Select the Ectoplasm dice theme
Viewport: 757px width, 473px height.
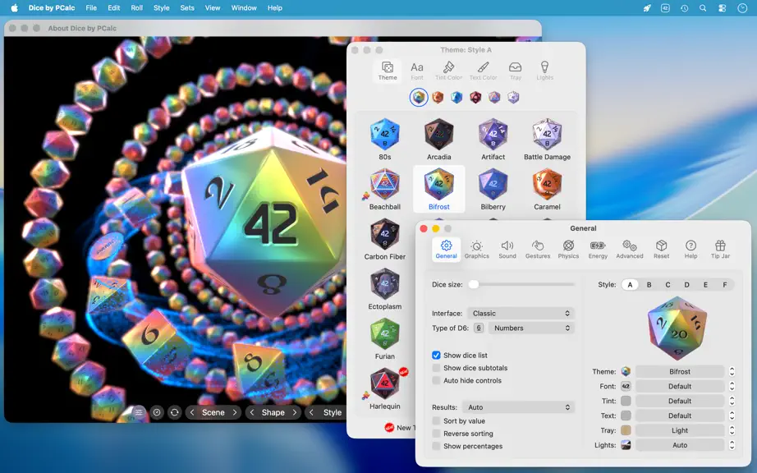385,288
